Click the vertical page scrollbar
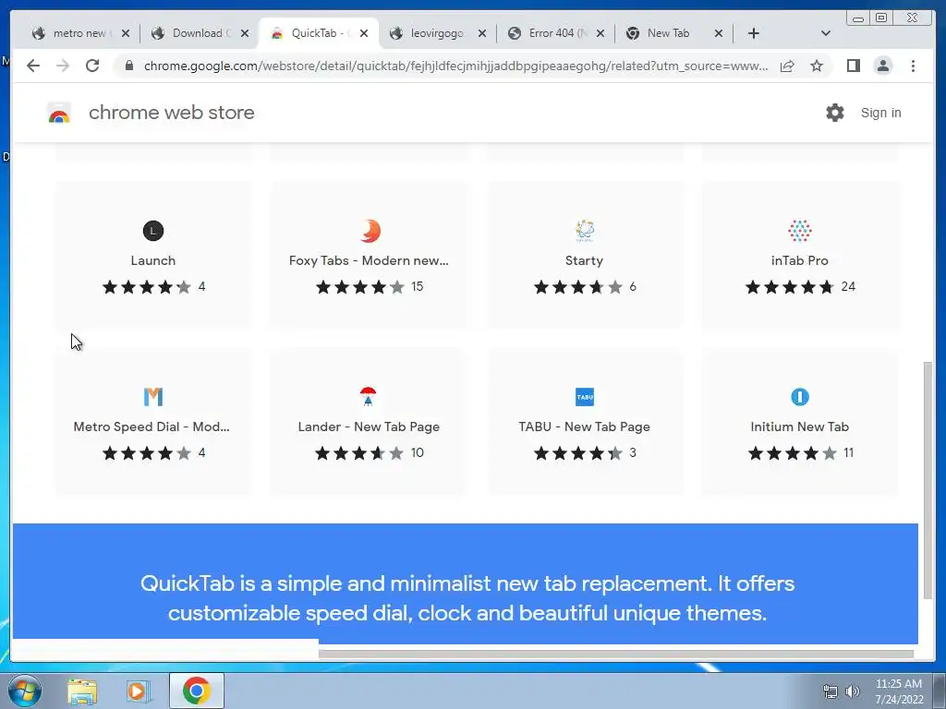Screen dimensions: 946x709 point(928,479)
